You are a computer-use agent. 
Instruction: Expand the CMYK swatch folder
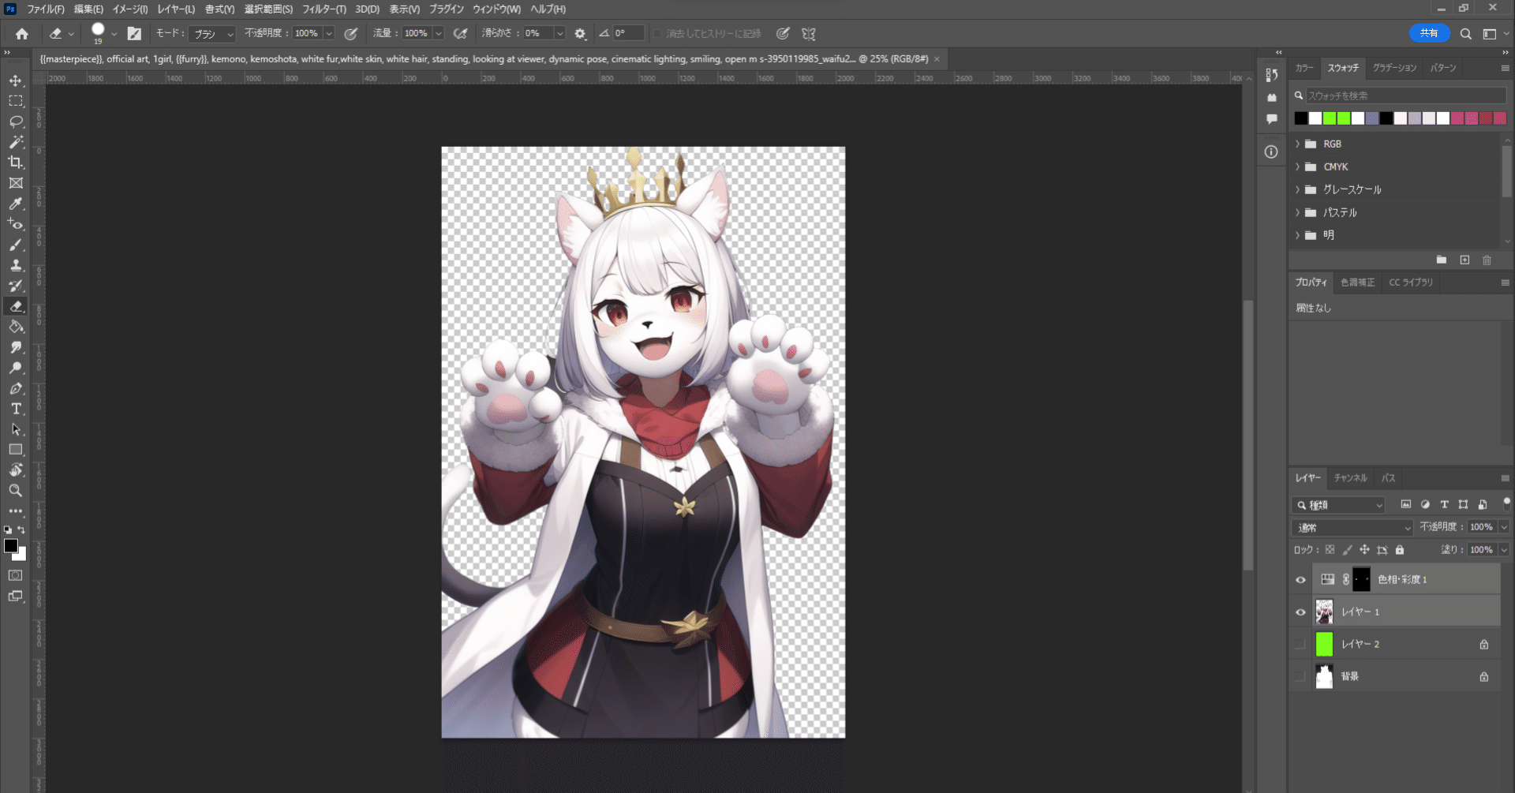(1297, 167)
